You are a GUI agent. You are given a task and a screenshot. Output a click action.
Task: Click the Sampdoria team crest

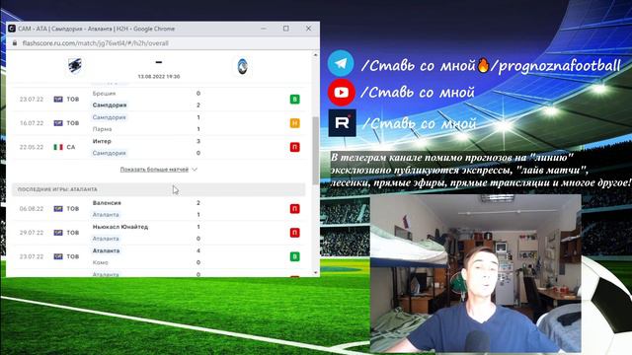(75, 66)
